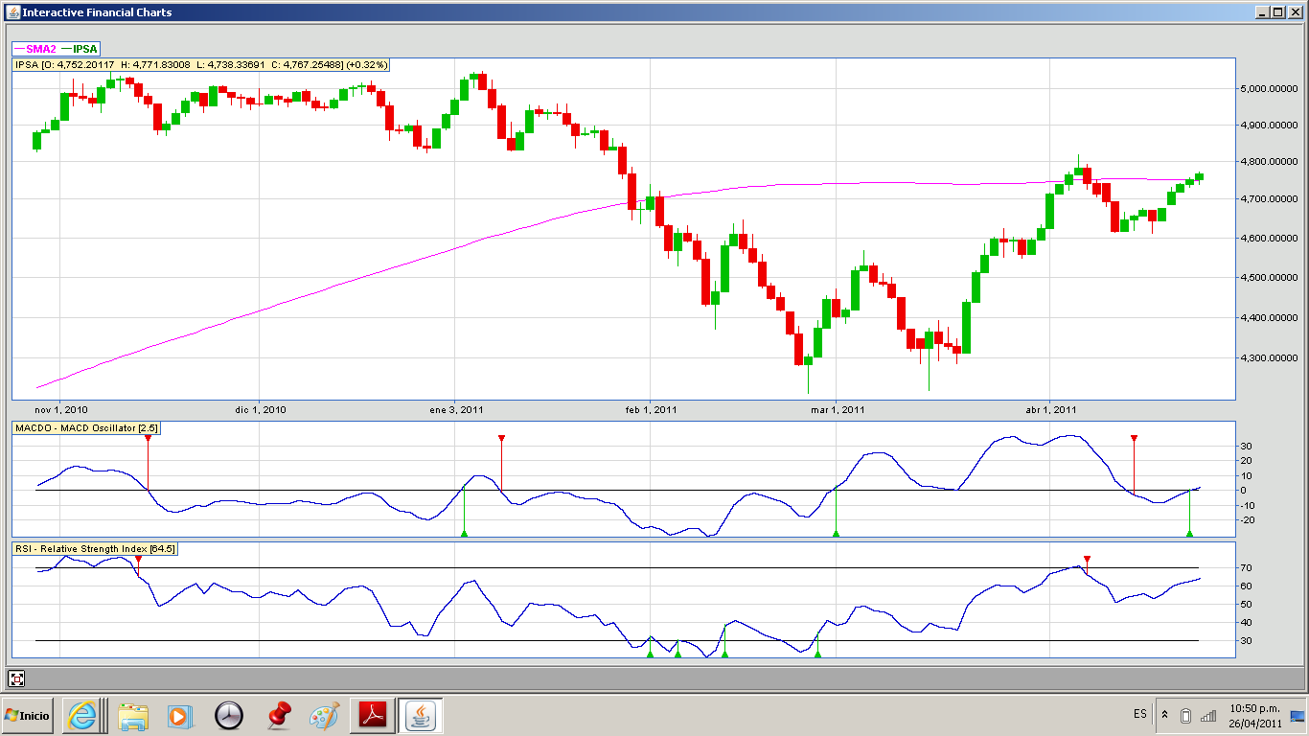The image size is (1309, 736).
Task: Expand hidden system tray icons
Action: [1164, 715]
